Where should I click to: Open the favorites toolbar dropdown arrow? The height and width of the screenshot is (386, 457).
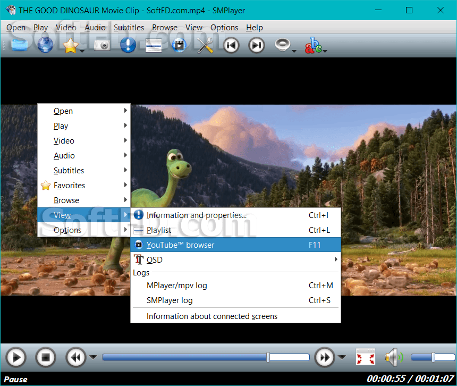(x=82, y=51)
